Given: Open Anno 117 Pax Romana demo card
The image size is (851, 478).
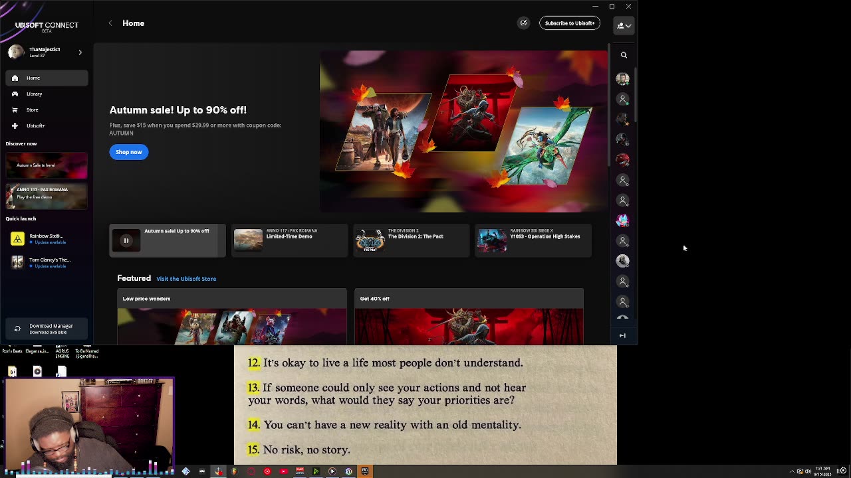Looking at the screenshot, I should [47, 196].
